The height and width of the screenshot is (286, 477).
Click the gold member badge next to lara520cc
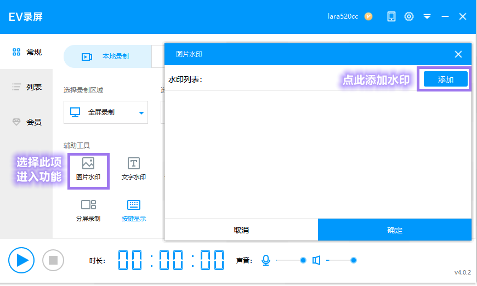(368, 16)
